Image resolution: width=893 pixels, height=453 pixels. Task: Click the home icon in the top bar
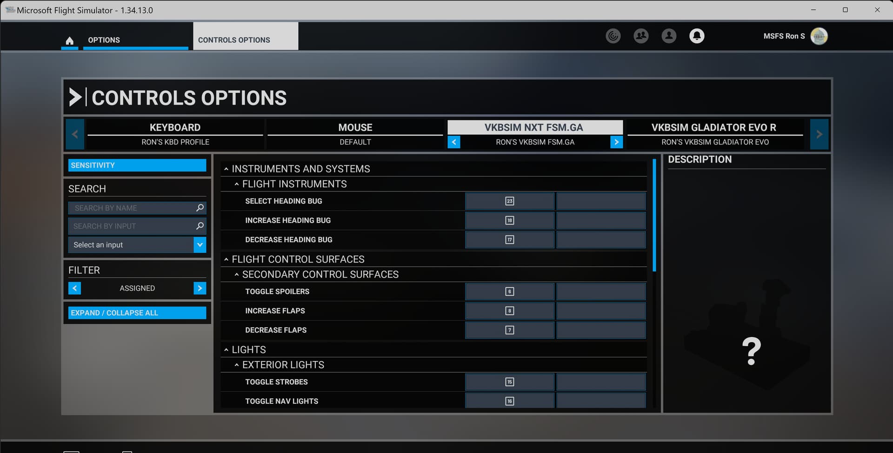[69, 40]
